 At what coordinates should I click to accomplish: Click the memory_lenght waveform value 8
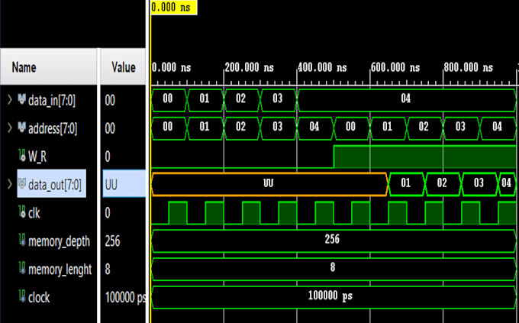point(332,267)
